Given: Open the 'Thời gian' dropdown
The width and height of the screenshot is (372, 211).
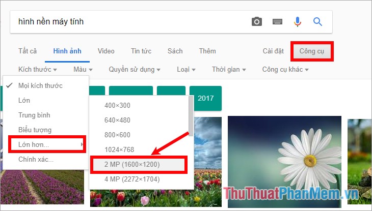Looking at the screenshot, I should [229, 69].
